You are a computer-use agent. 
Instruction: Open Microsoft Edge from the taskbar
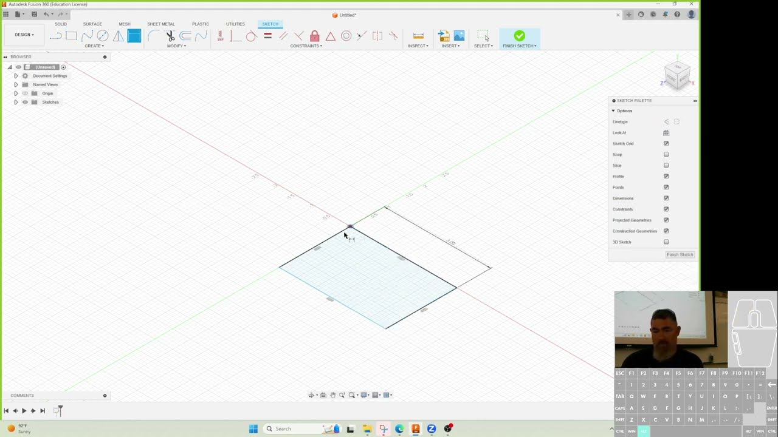[399, 429]
